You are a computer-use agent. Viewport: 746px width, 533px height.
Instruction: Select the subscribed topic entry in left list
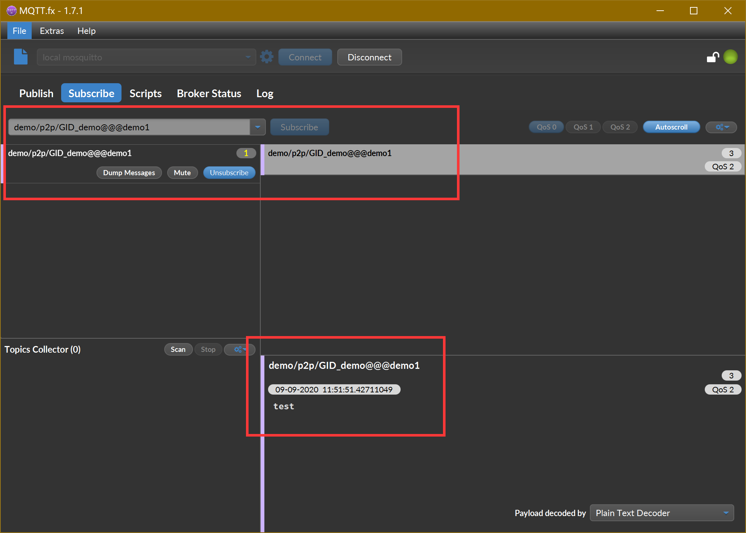[131, 164]
